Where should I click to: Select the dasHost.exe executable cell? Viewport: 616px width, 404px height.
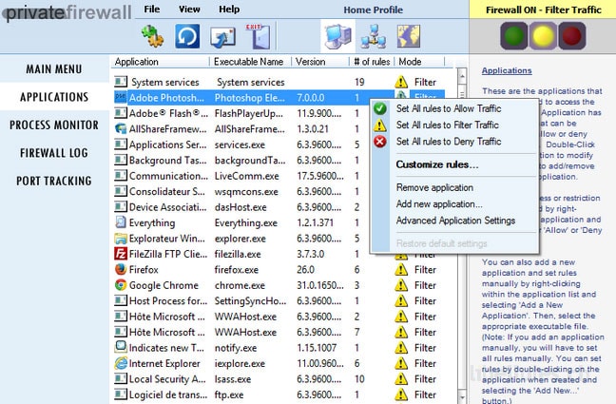pos(241,207)
